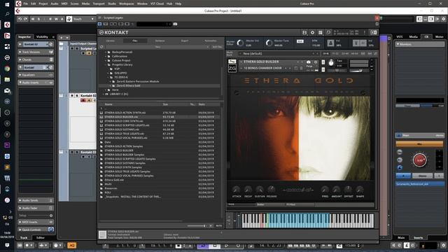Toggle mute on Scripted Legato track
The height and width of the screenshot is (252, 448).
pyautogui.click(x=72, y=48)
